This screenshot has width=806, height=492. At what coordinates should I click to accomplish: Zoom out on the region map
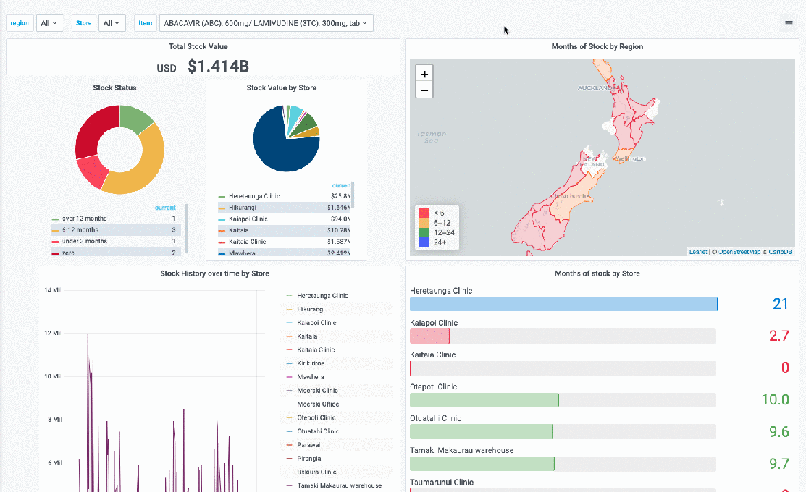pyautogui.click(x=424, y=90)
